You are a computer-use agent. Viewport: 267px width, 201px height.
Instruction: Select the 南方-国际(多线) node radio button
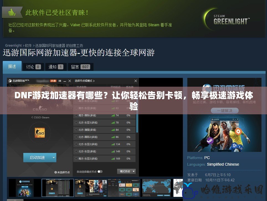(76, 115)
